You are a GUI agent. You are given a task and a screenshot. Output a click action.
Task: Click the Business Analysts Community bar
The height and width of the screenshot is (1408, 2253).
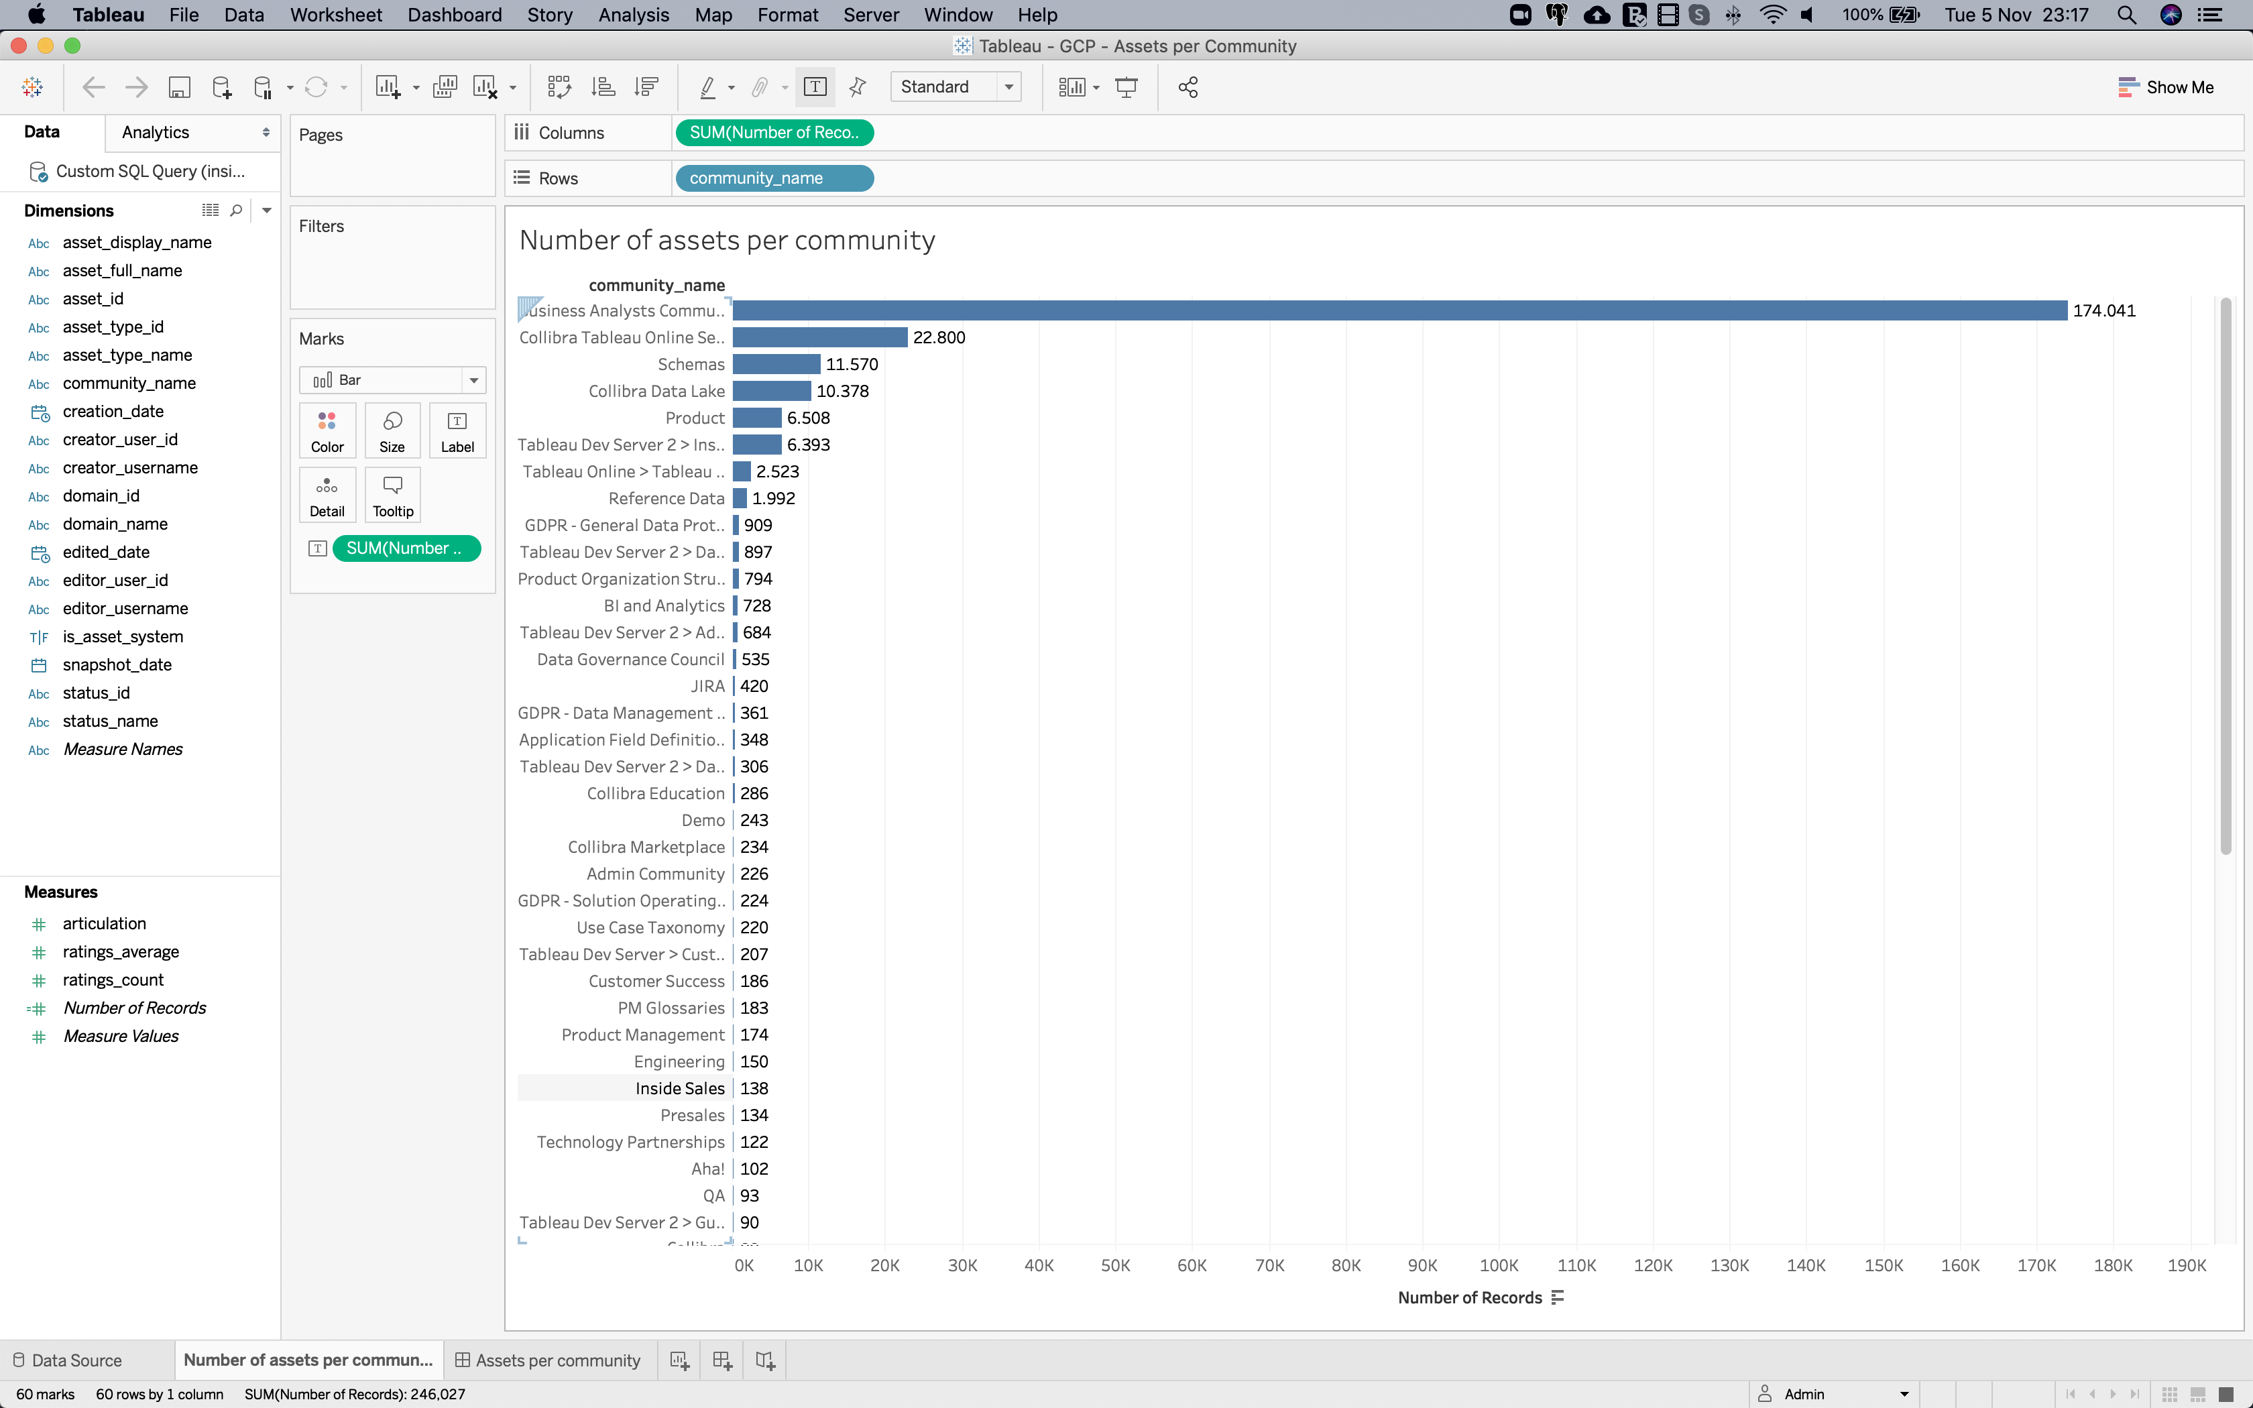pos(1399,310)
